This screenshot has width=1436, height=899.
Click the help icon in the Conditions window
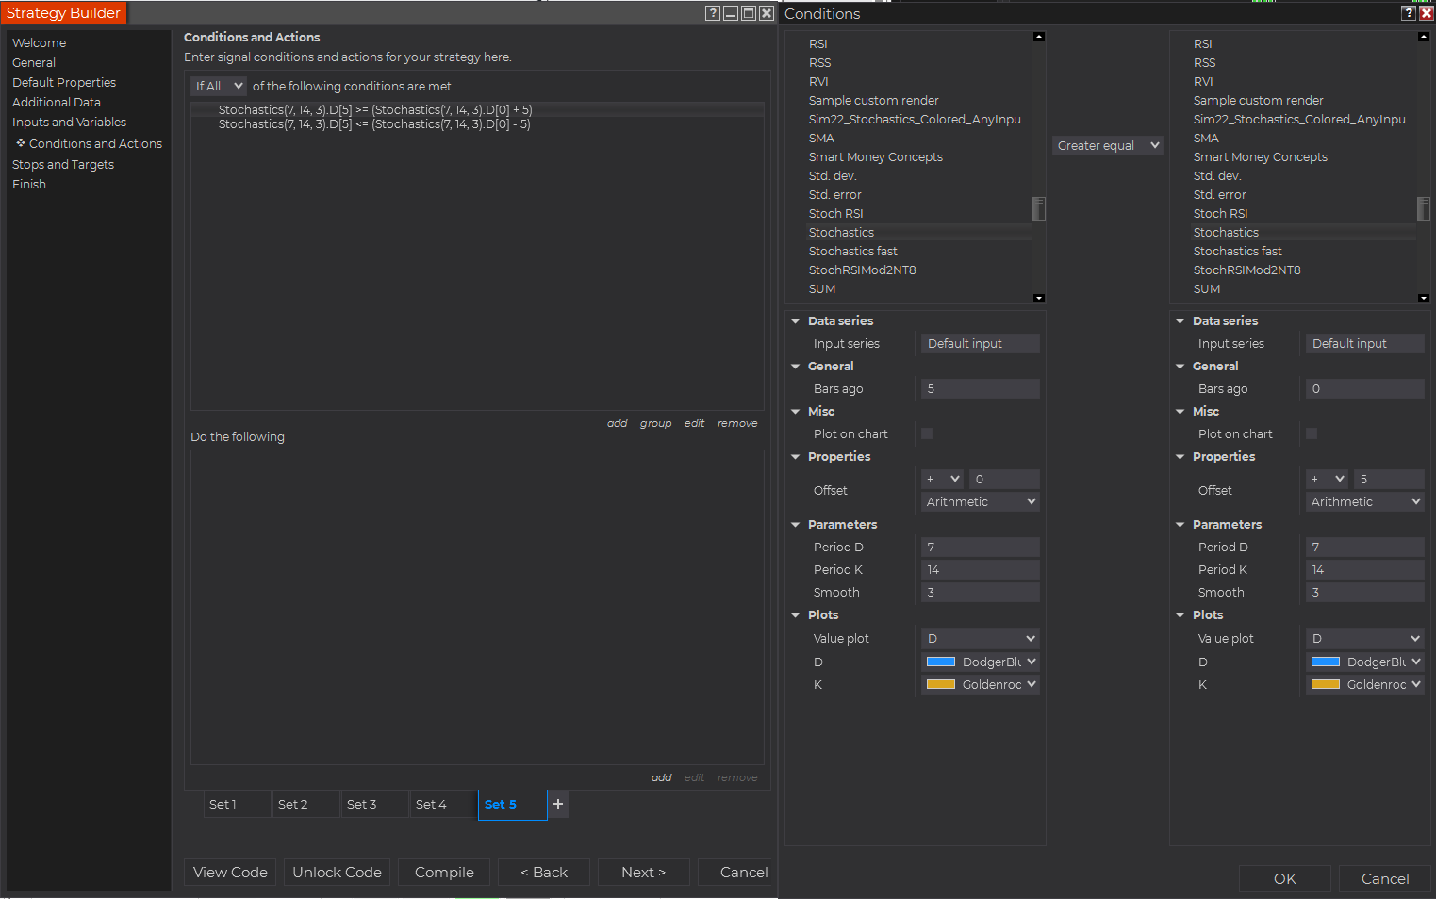click(1408, 13)
